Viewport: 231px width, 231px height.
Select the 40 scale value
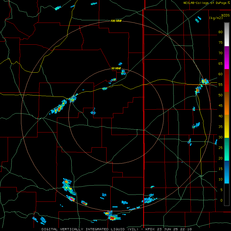220,116
